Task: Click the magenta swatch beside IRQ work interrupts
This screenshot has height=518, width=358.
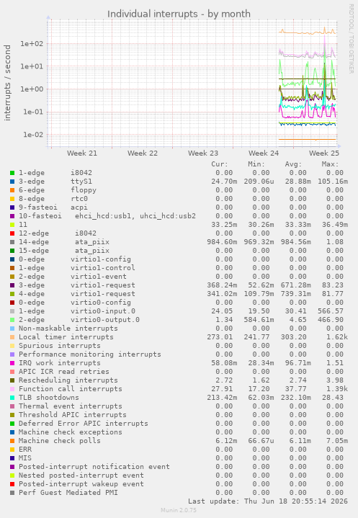Action: [12, 363]
